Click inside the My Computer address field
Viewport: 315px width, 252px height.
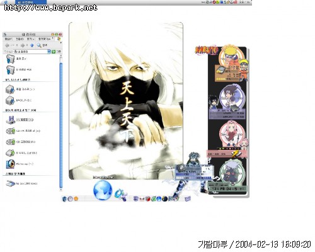[x=30, y=52]
